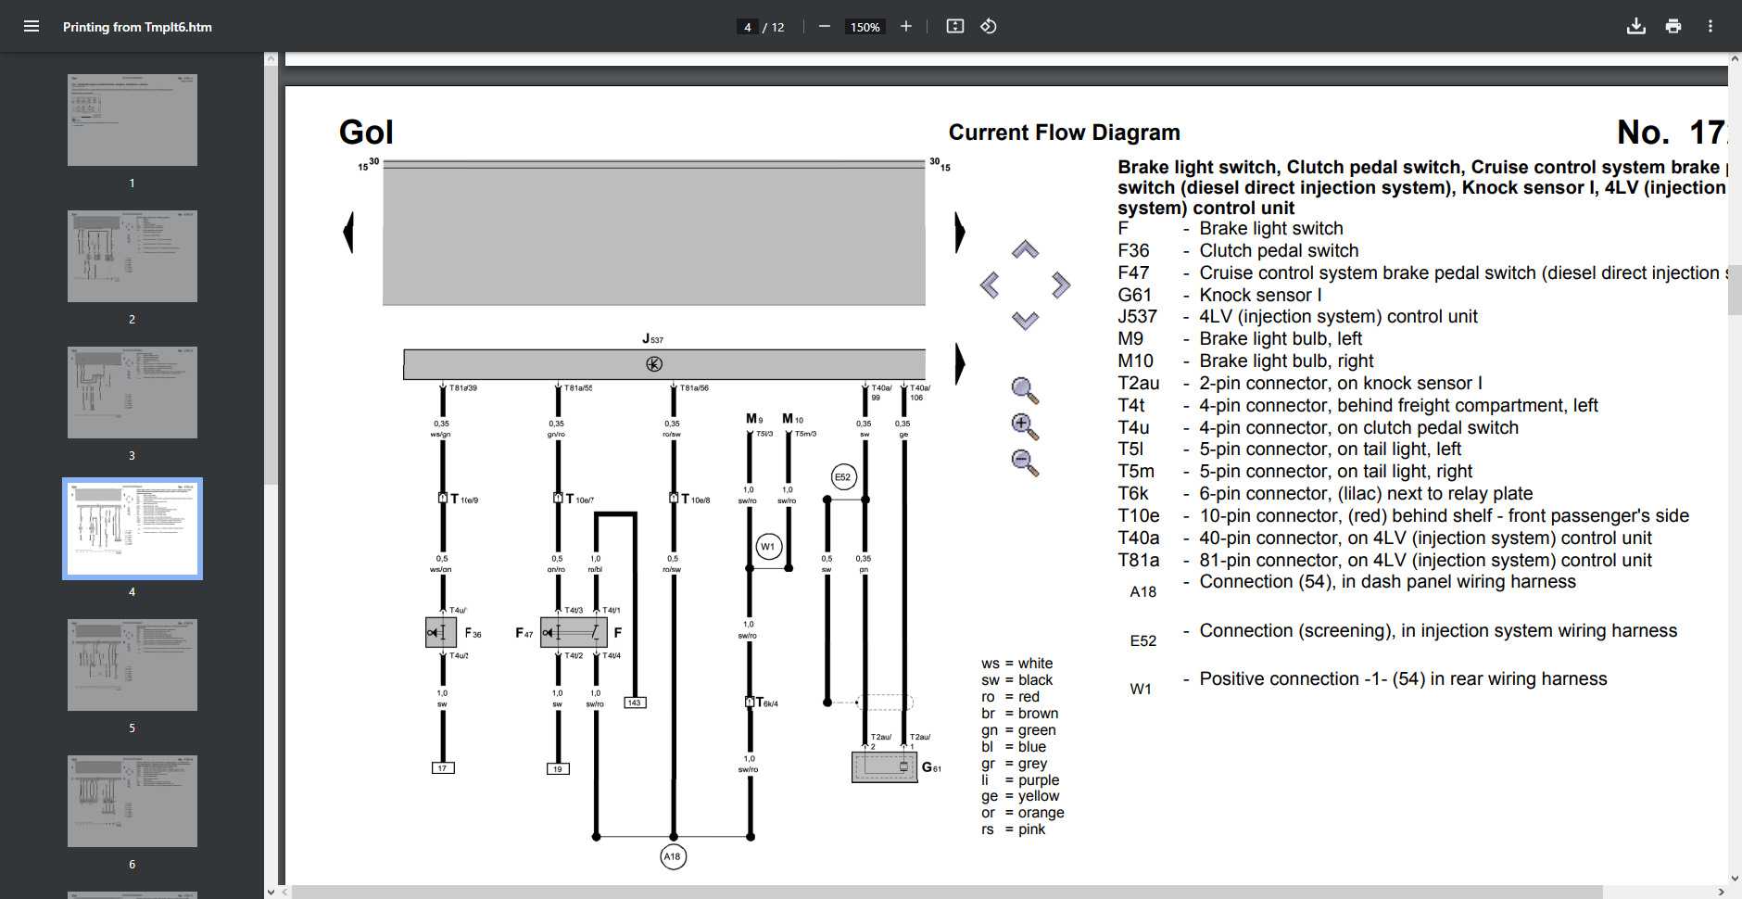
Task: Open page 5 thumbnail
Action: 133,665
